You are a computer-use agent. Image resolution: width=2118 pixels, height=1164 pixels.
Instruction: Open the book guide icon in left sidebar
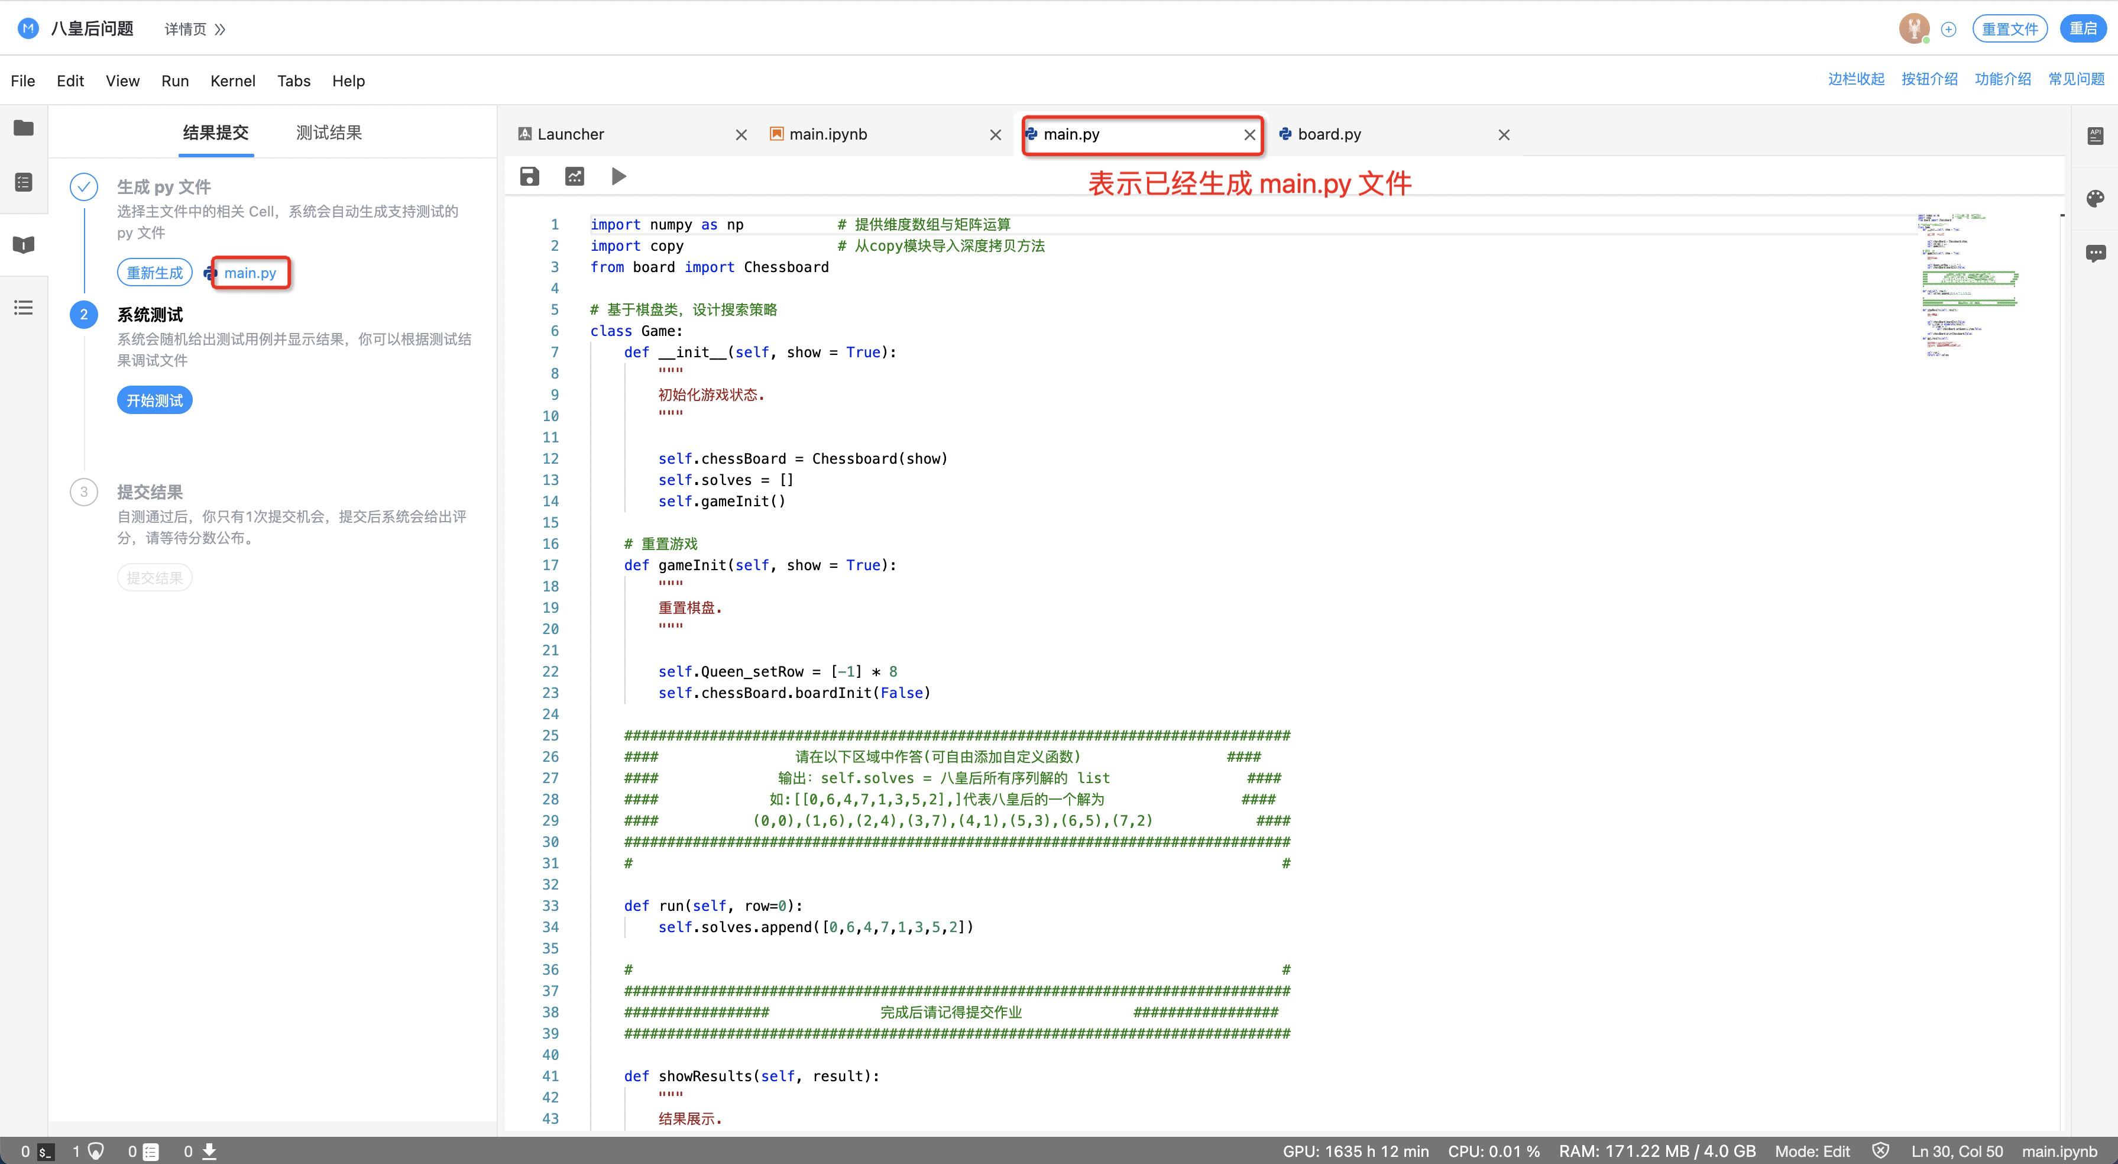point(24,244)
